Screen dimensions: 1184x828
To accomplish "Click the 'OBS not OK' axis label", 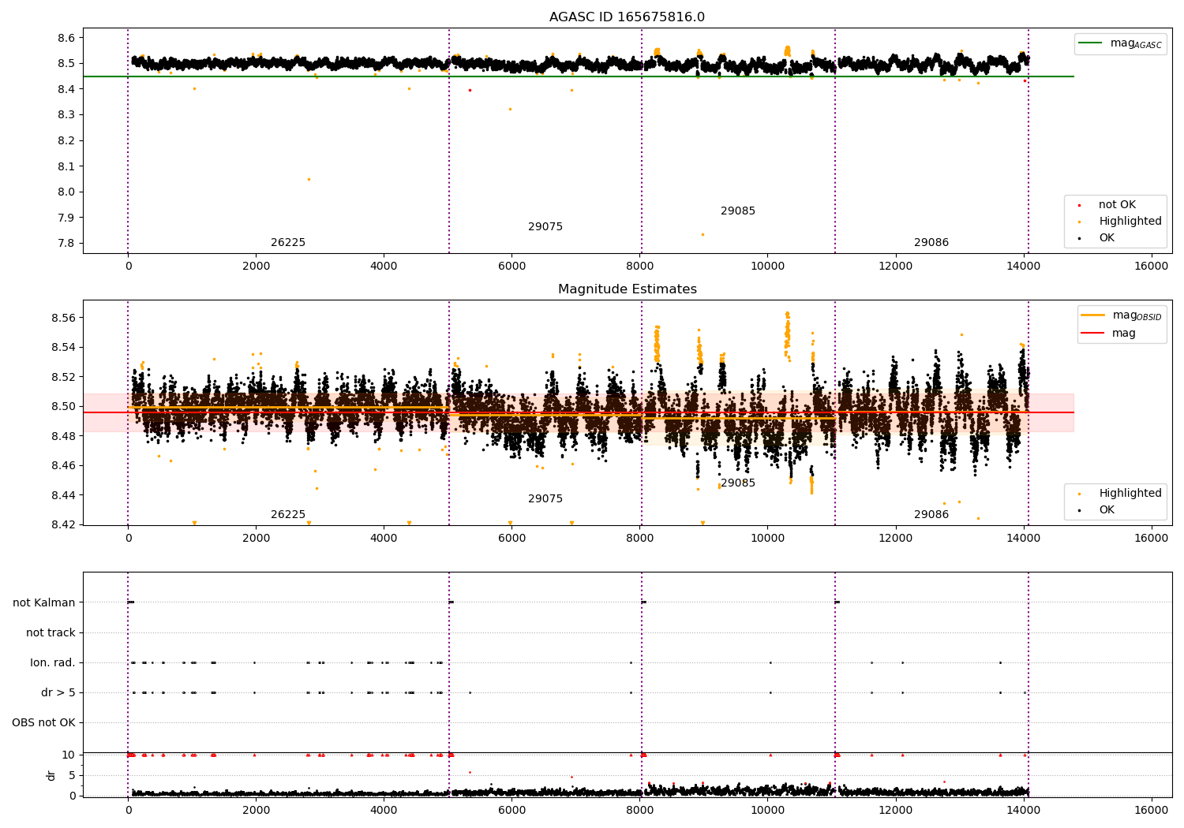I will click(43, 722).
